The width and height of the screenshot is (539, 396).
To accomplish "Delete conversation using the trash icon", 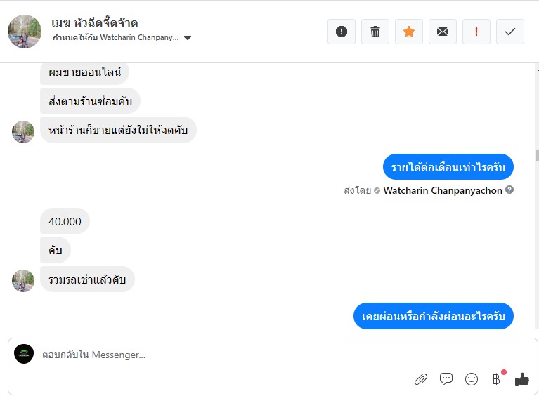I will click(375, 32).
